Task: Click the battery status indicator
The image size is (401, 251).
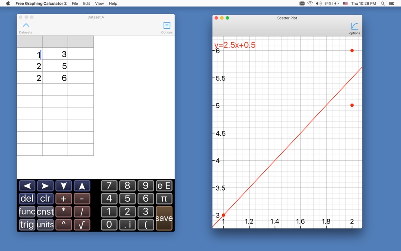Action: coord(332,4)
